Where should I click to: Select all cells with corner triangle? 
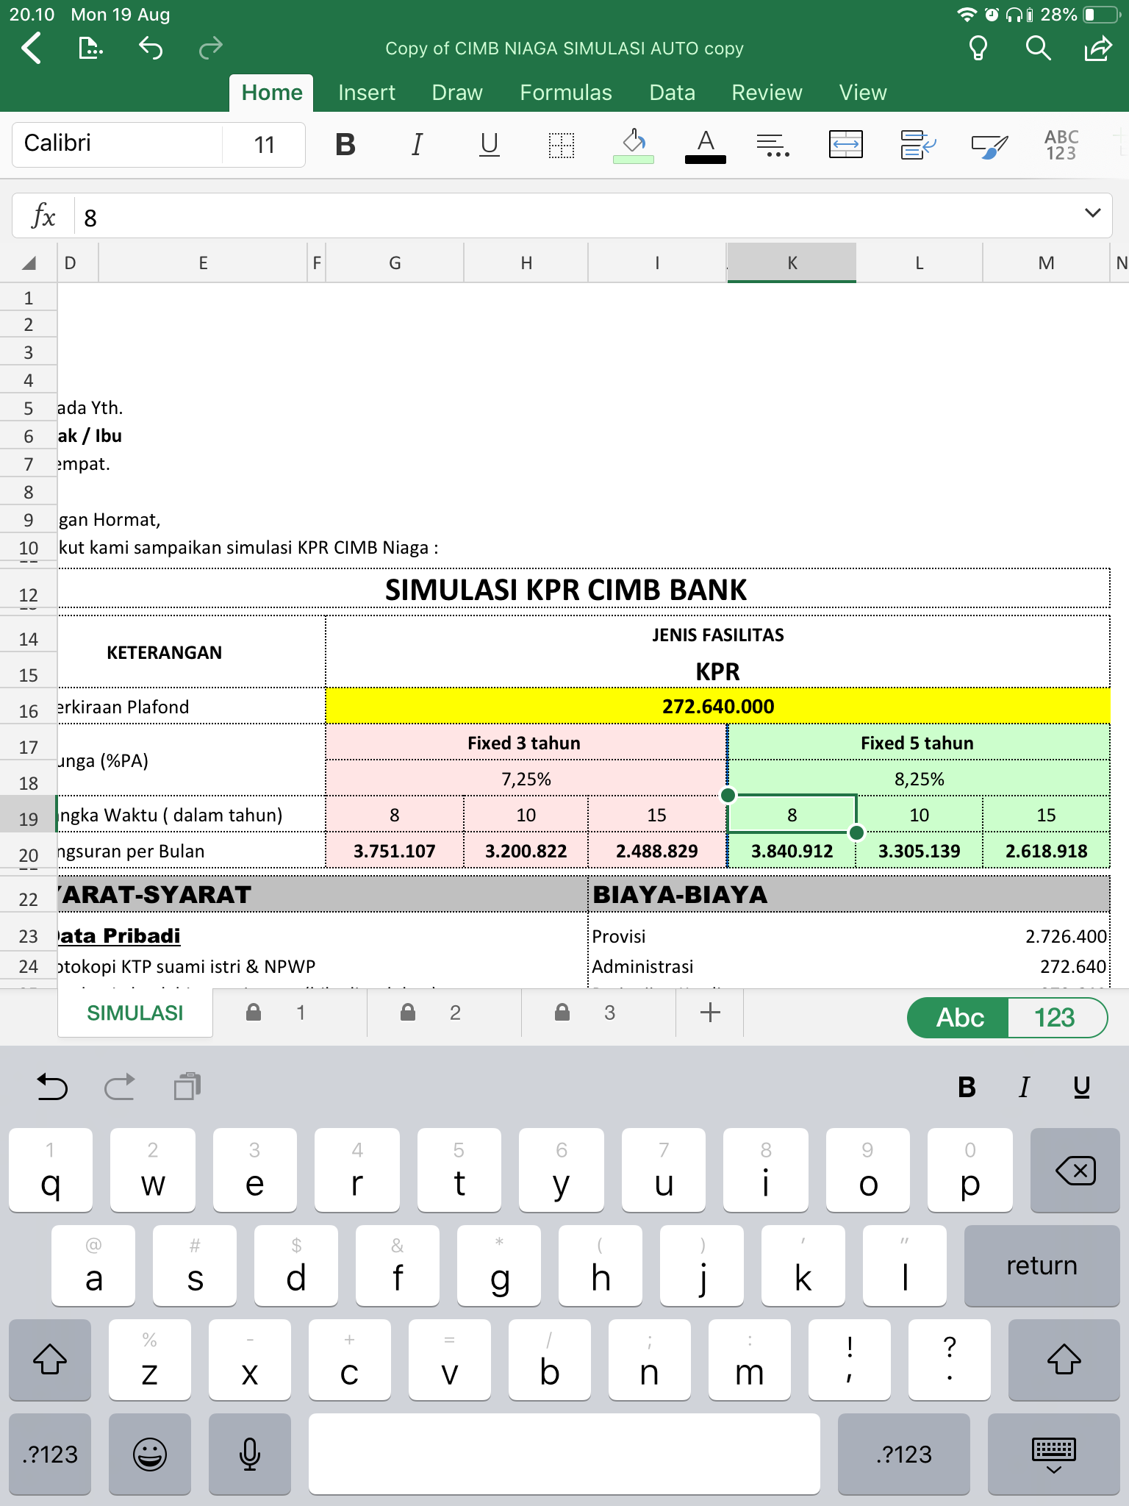(x=29, y=263)
